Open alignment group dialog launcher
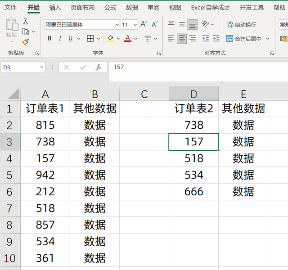 (x=272, y=54)
